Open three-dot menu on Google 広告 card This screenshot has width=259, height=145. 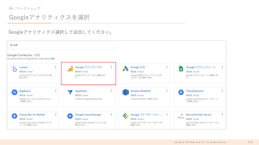pos(167,67)
